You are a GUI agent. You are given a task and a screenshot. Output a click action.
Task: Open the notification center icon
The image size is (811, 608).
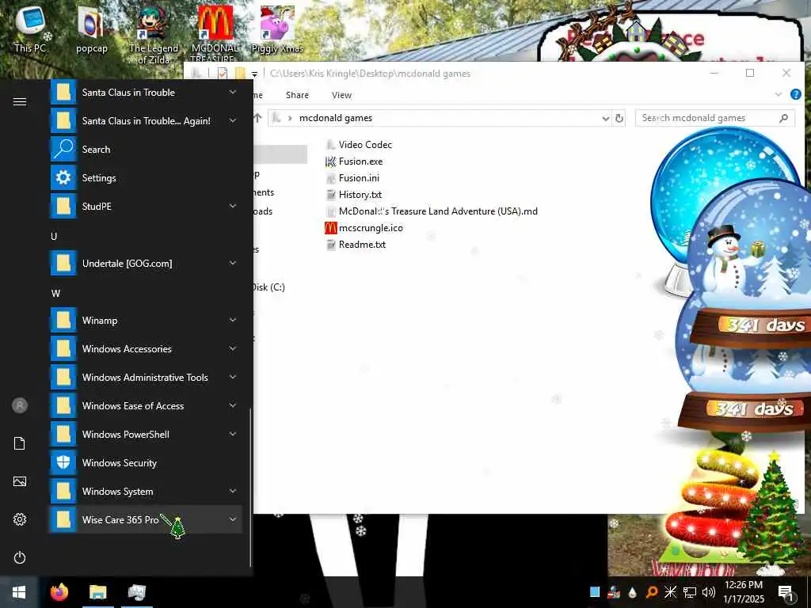coord(786,592)
